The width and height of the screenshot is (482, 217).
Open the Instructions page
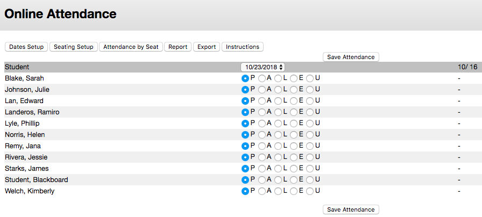click(242, 47)
